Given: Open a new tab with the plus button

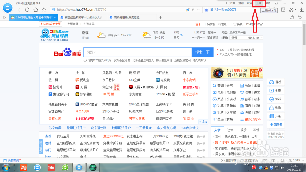Looking at the screenshot, I should [x=160, y=17].
